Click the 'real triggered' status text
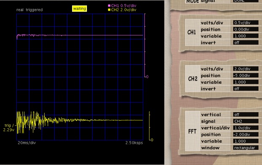Image resolution: width=262 pixels, height=165 pixels. pyautogui.click(x=30, y=10)
